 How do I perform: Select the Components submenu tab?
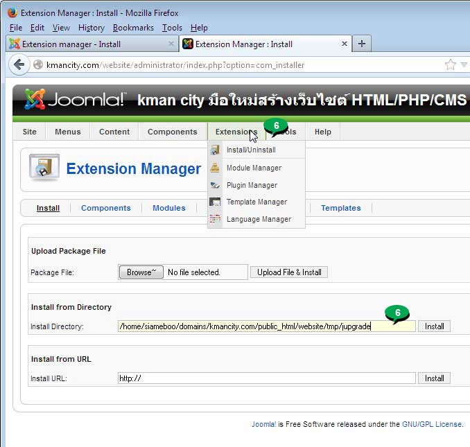(x=106, y=208)
